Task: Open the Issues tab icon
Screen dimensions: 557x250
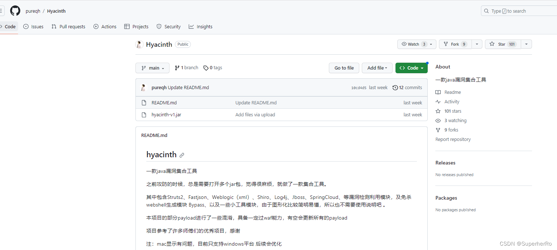Action: [x=25, y=26]
